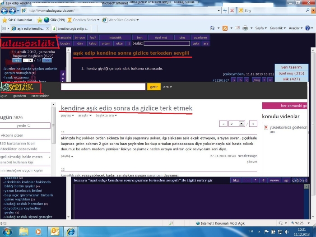Click the zoom level magnifier in the status bar
Viewport: 316px width, 237px height.
pos(293,223)
